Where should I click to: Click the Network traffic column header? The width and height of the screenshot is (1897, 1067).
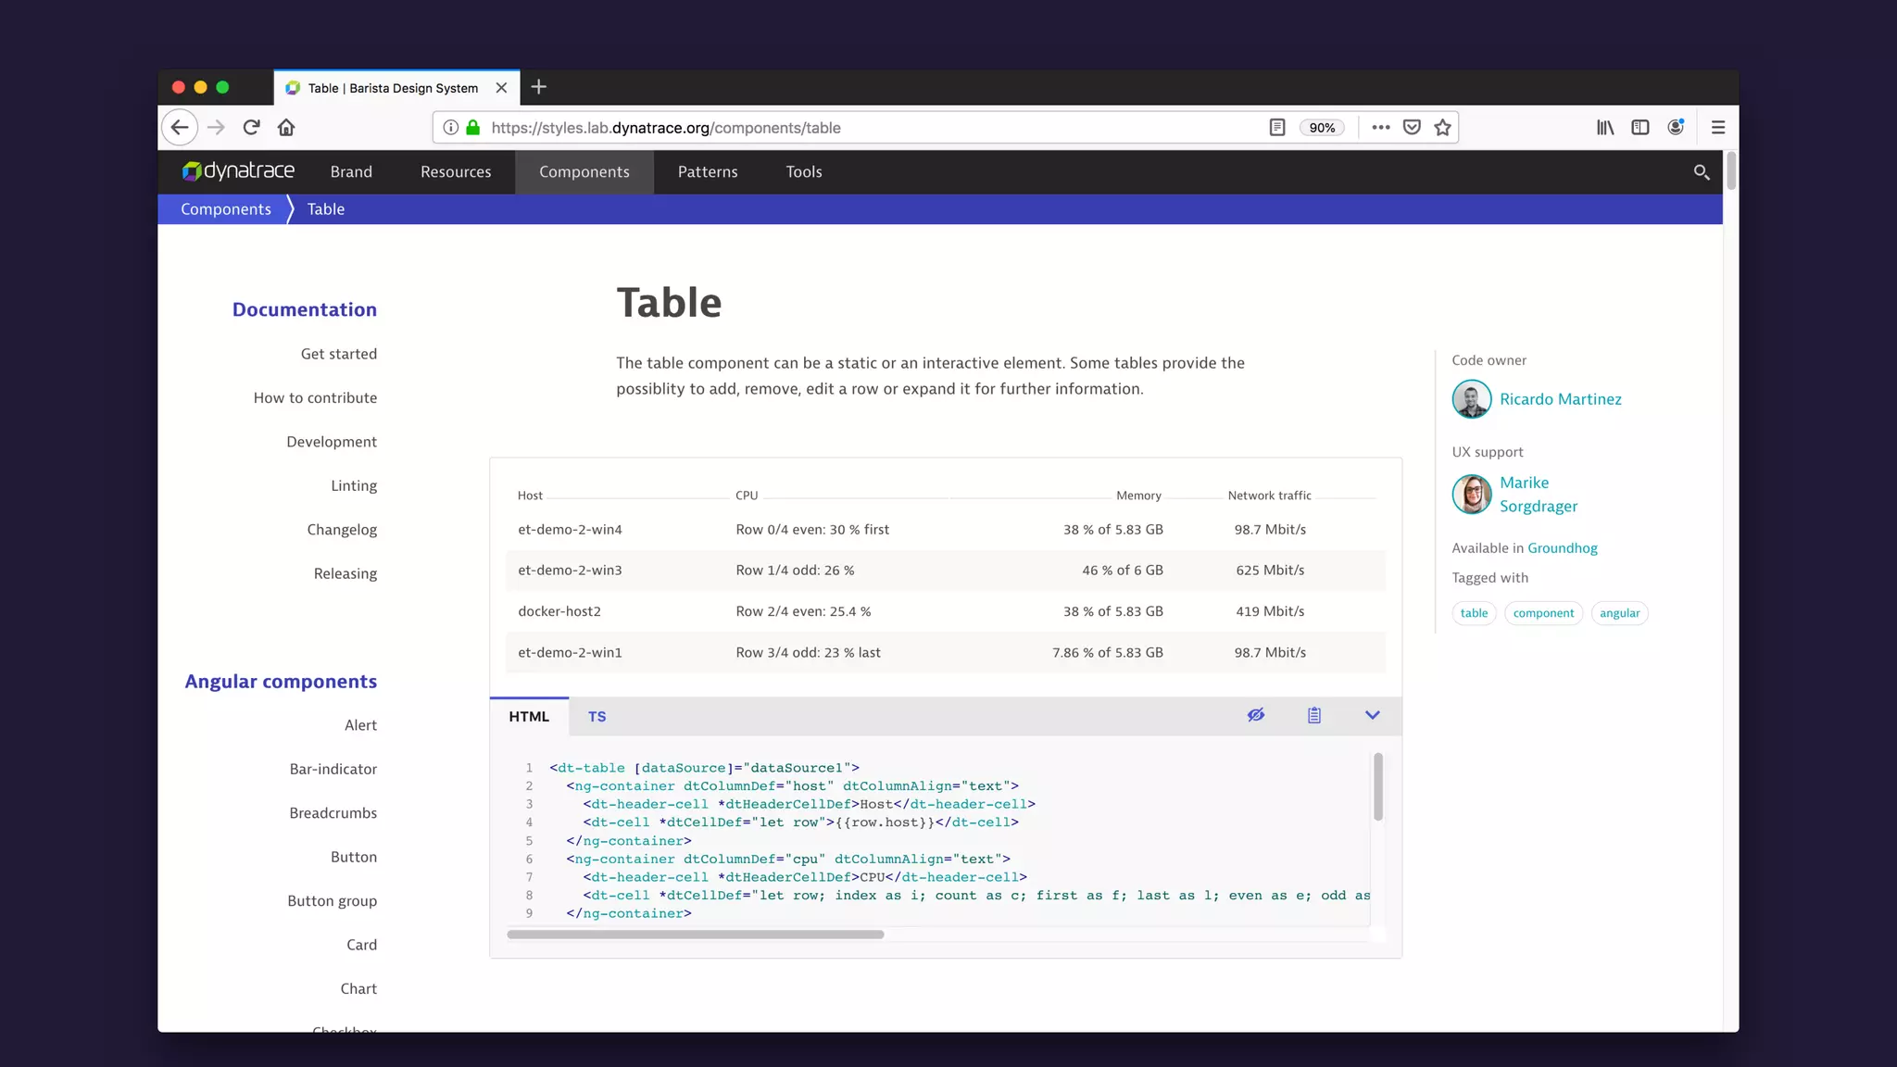click(1269, 496)
